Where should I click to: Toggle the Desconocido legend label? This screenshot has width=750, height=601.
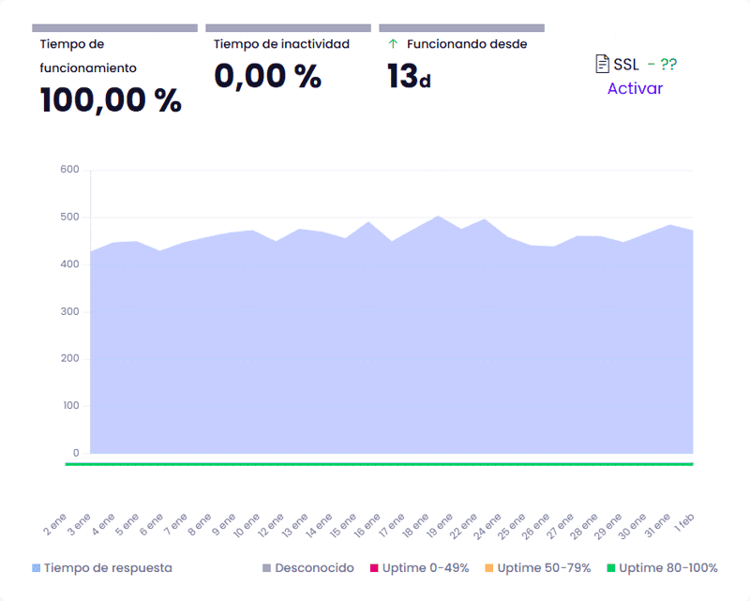click(x=314, y=568)
